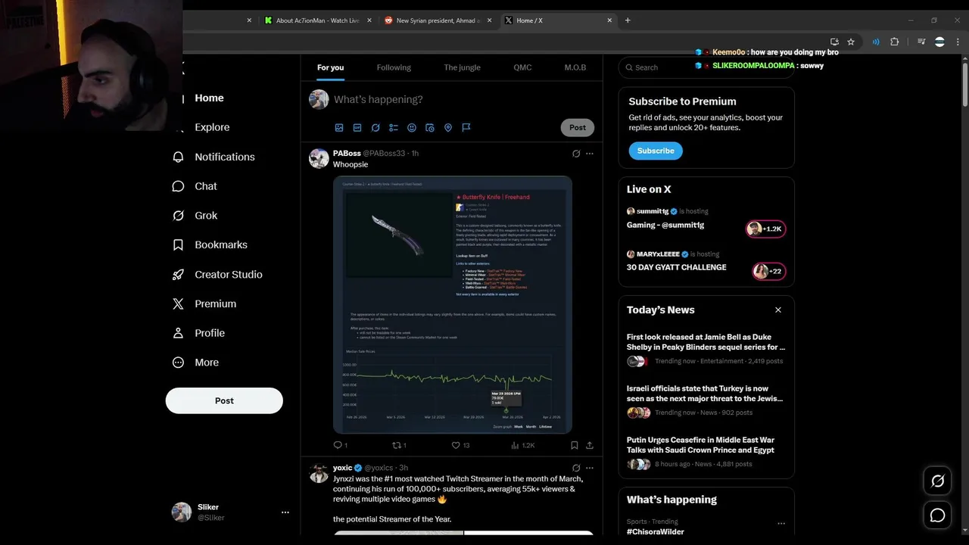This screenshot has height=545, width=969.
Task: Open the Israeli officials Turkey news story
Action: point(706,400)
